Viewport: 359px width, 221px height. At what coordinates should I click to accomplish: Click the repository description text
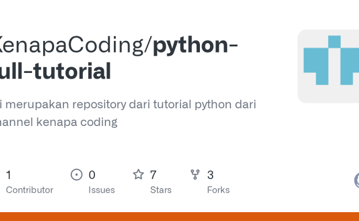pyautogui.click(x=128, y=113)
